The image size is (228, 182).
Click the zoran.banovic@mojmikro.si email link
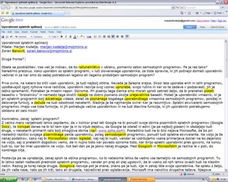[x=49, y=51]
